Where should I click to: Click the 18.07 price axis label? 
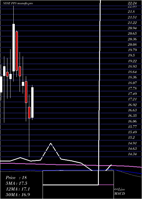132,83
